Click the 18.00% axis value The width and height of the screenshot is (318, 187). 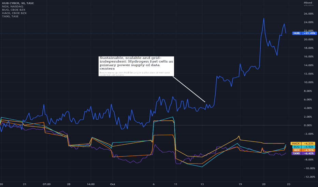point(308,48)
